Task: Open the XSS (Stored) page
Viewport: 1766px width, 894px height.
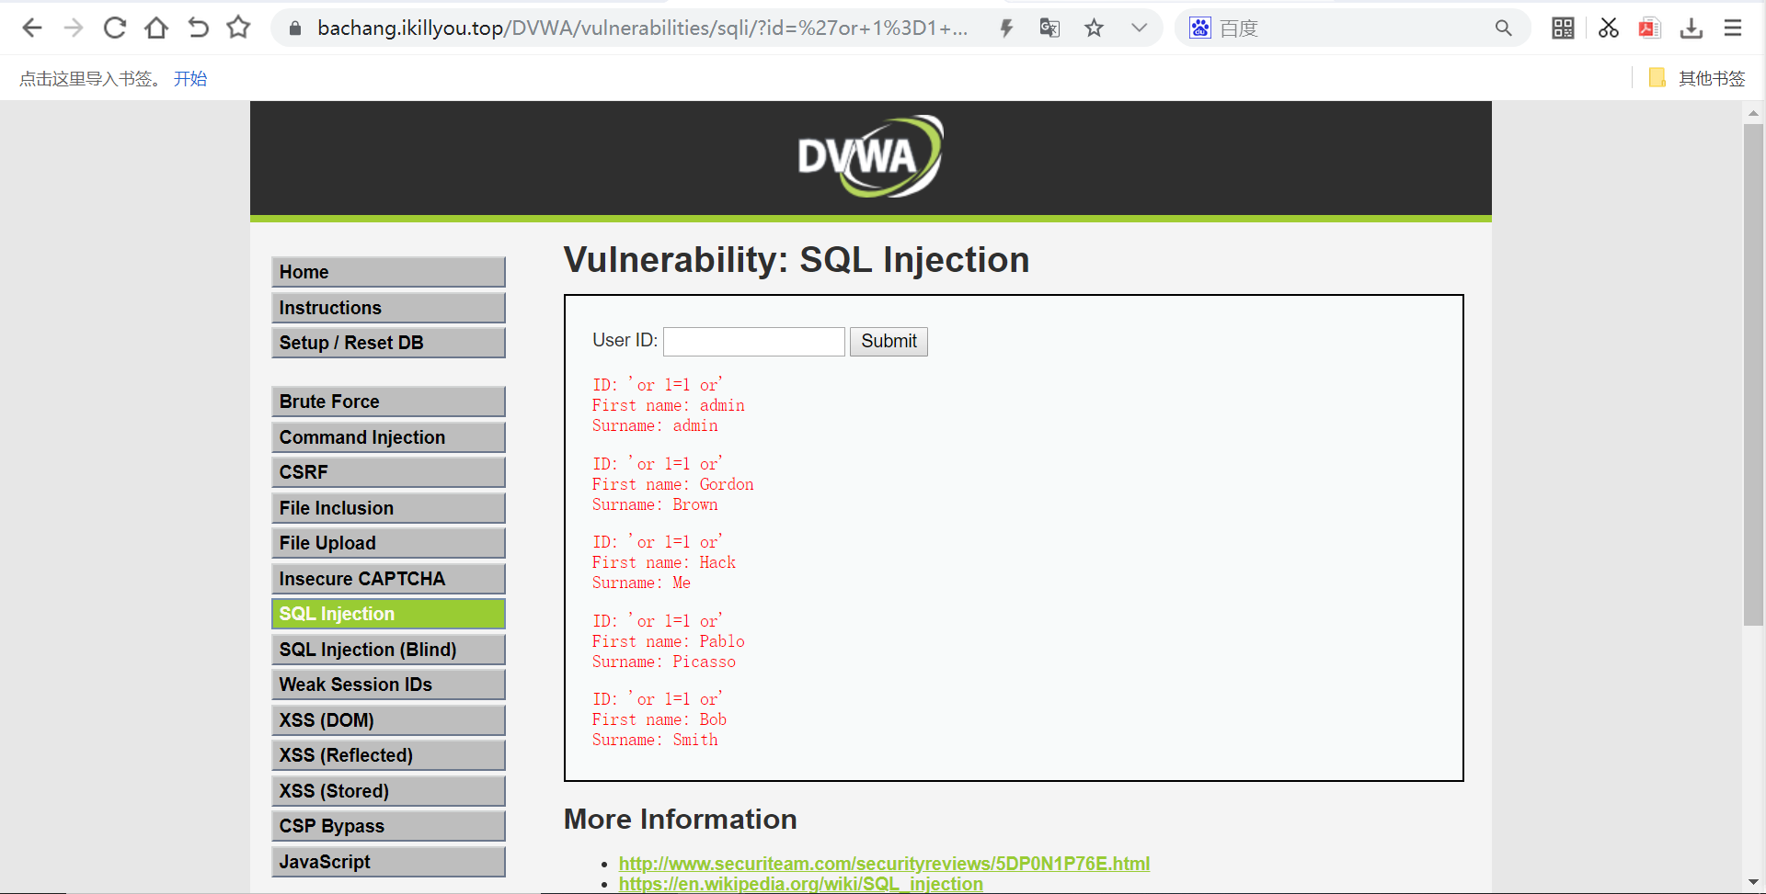Action: pos(388,791)
